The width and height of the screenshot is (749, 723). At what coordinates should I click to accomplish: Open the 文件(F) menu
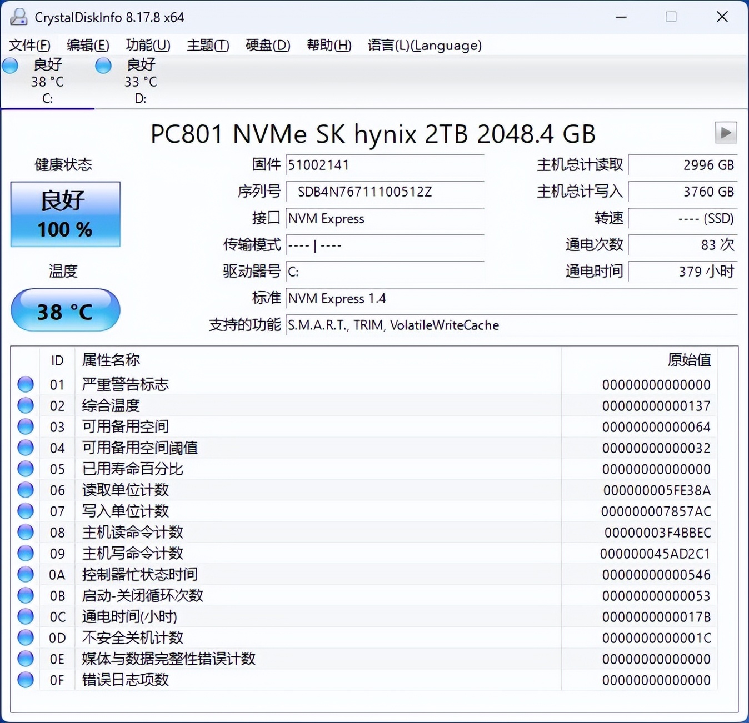[29, 46]
